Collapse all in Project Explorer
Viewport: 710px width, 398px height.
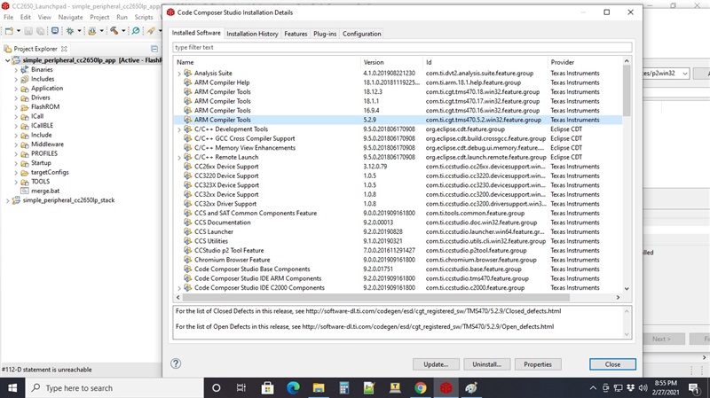pyautogui.click(x=154, y=49)
